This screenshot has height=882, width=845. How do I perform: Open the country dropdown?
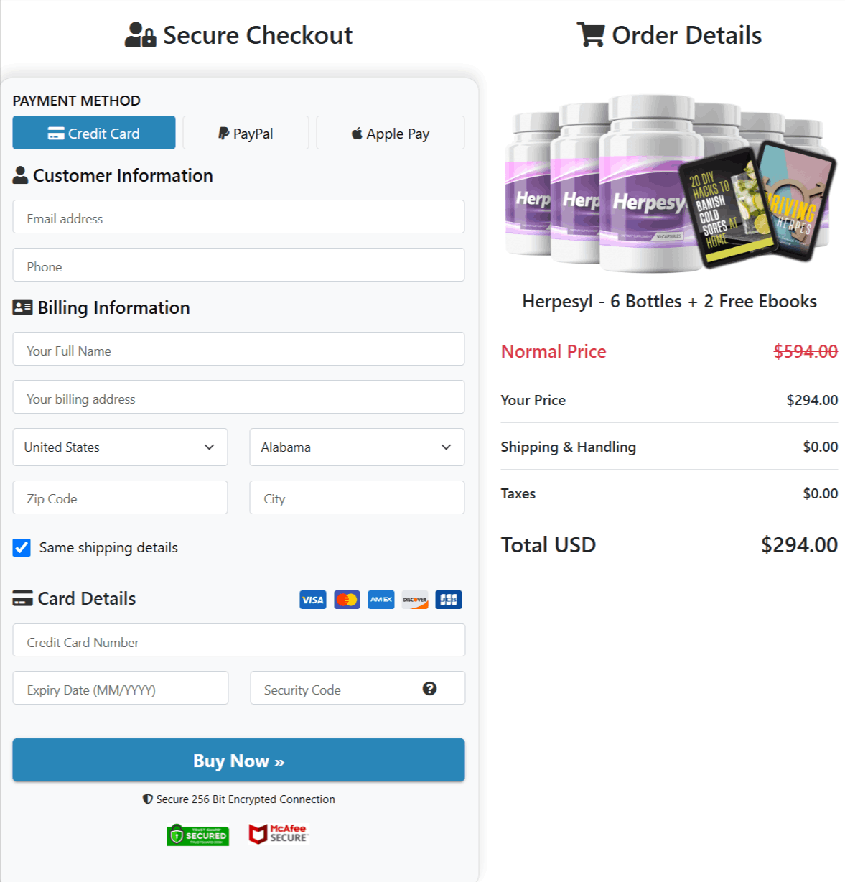(120, 447)
